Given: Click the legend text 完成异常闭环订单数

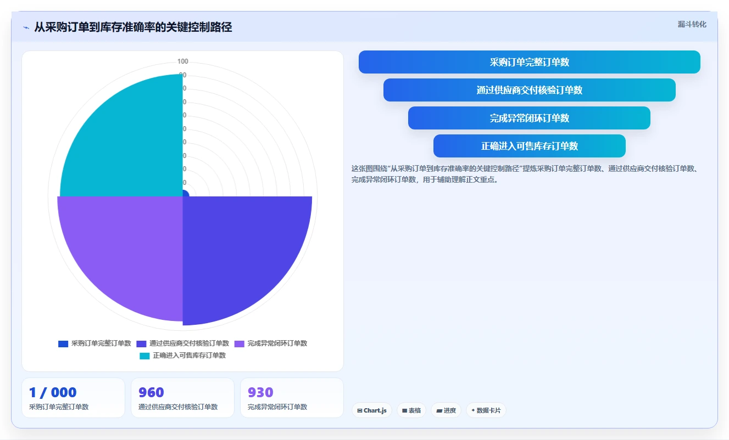Looking at the screenshot, I should click(277, 343).
